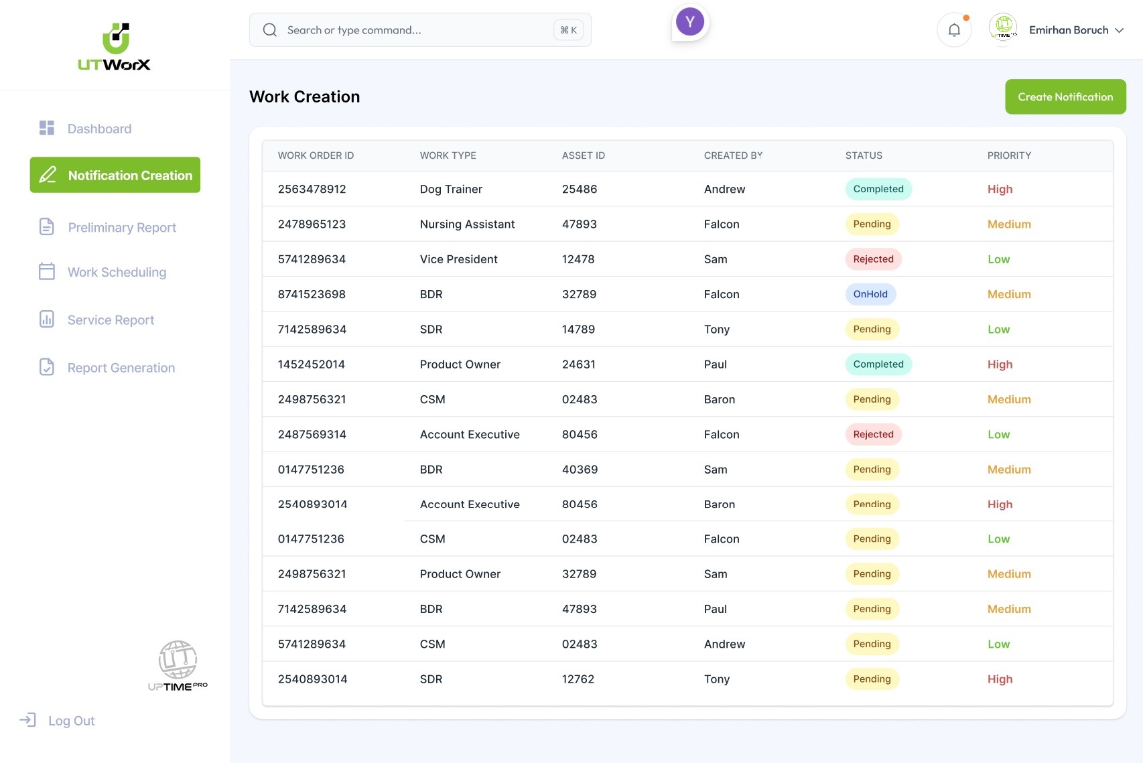
Task: Click the Report Generation file icon
Action: tap(47, 367)
